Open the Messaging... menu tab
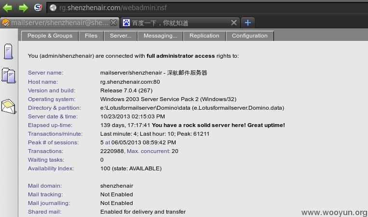The height and width of the screenshot is (217, 368). [160, 36]
